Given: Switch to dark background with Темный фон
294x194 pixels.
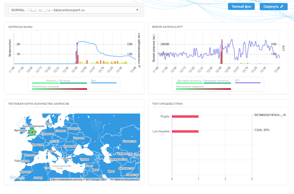Looking at the screenshot, I should coord(241,7).
